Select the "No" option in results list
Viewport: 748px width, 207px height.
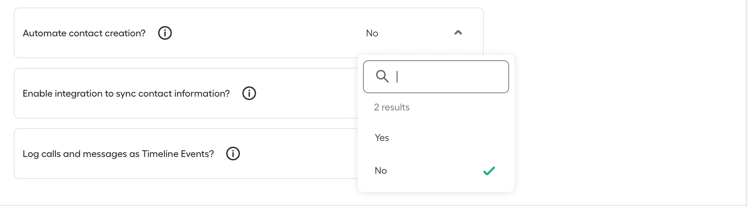pyautogui.click(x=381, y=171)
